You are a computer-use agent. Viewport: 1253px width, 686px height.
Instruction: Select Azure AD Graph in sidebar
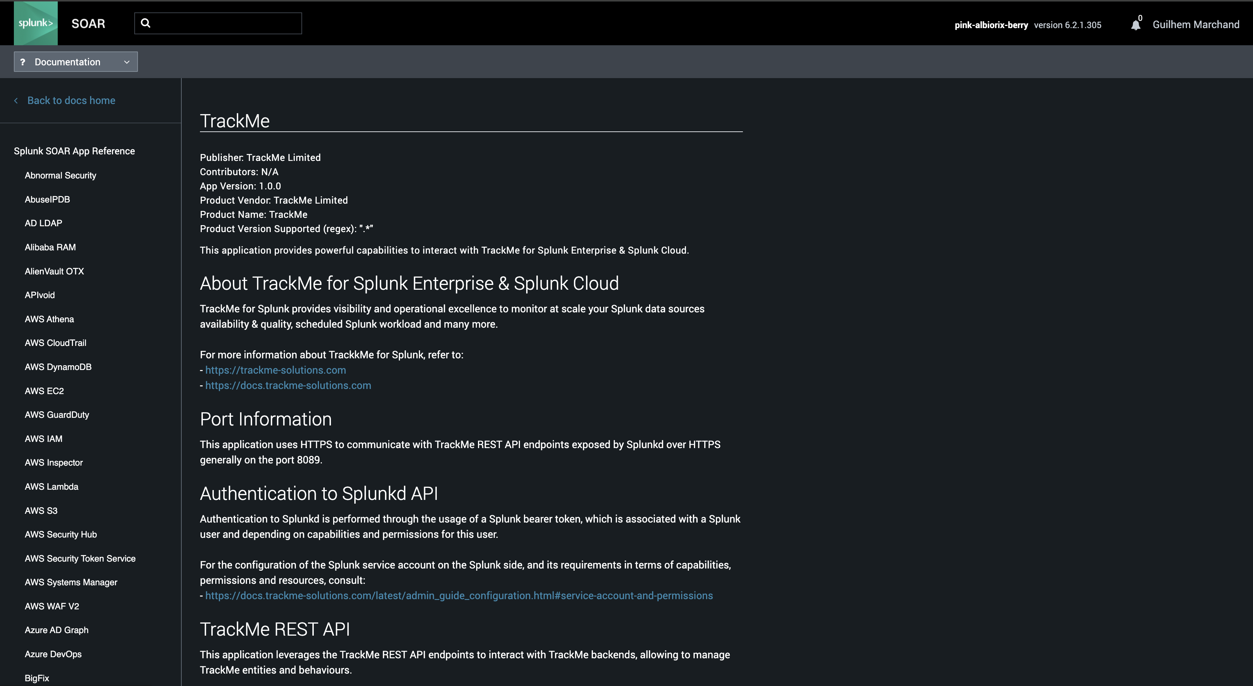57,630
